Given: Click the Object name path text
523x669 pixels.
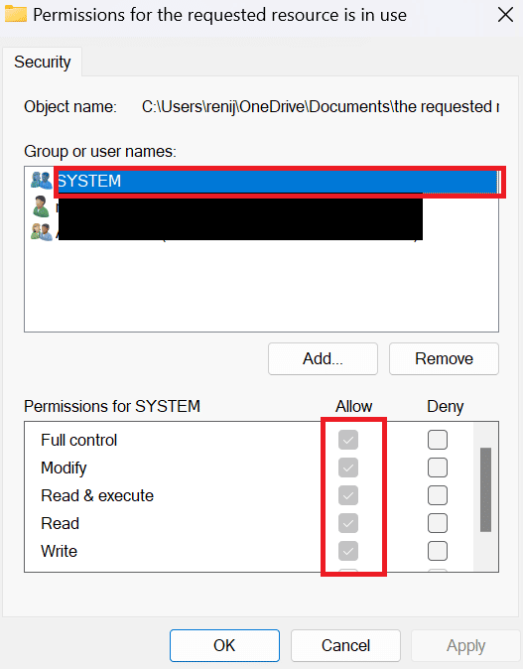Looking at the screenshot, I should [x=321, y=106].
